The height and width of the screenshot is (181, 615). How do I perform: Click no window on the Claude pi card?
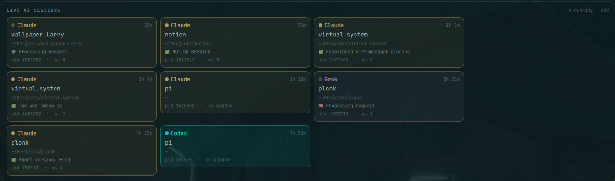coord(220,106)
